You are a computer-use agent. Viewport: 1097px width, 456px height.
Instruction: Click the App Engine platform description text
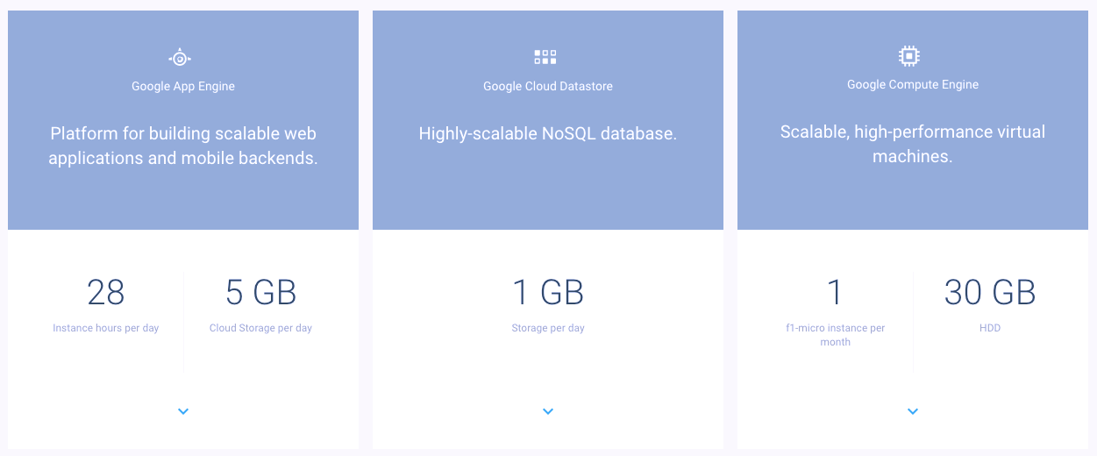[x=183, y=146]
